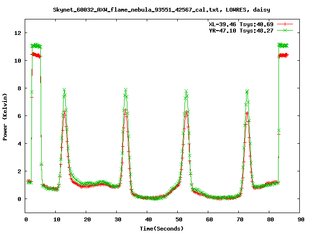Click the Time(Seconds) x-axis label
This screenshot has width=310, height=233.
161,229
